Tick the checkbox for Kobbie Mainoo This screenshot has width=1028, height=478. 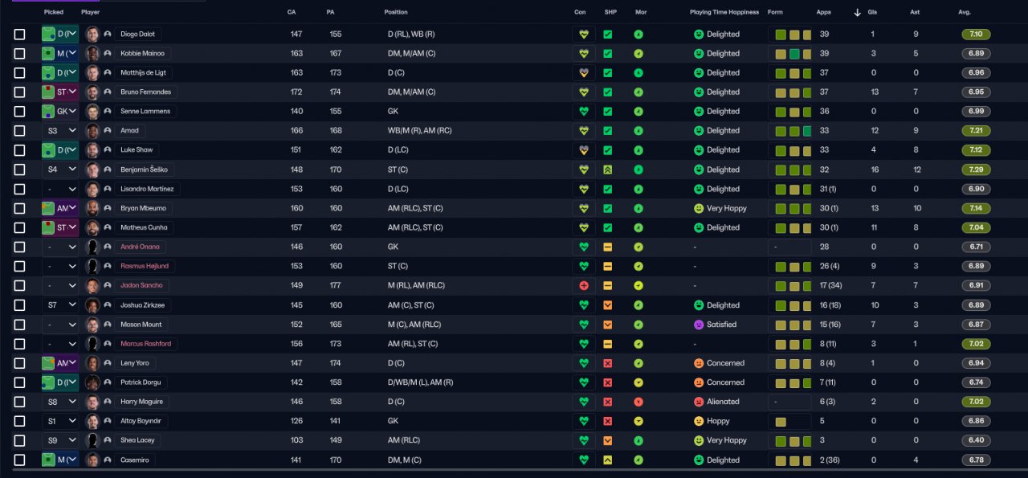tap(20, 54)
